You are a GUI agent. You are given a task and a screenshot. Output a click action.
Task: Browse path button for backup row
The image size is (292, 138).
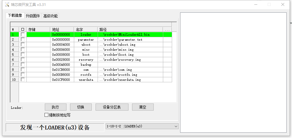coord(167,65)
